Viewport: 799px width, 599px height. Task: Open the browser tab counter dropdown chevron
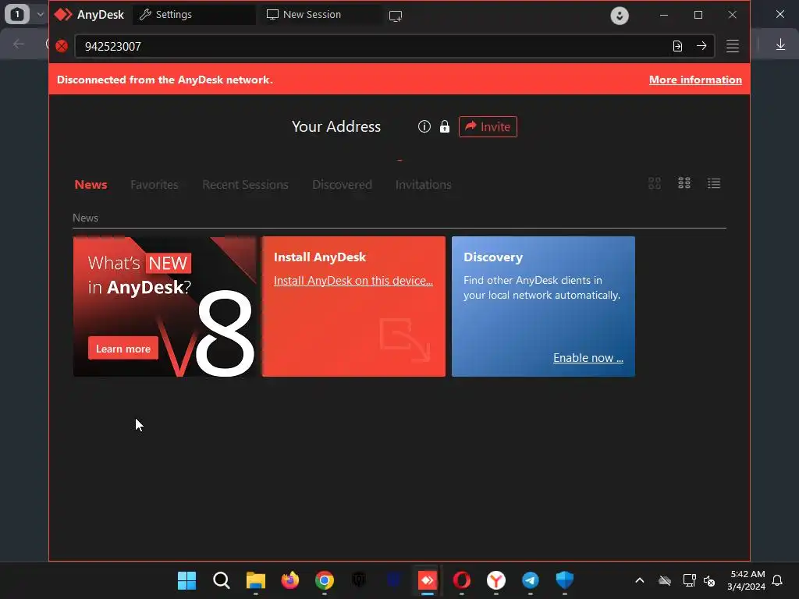41,14
